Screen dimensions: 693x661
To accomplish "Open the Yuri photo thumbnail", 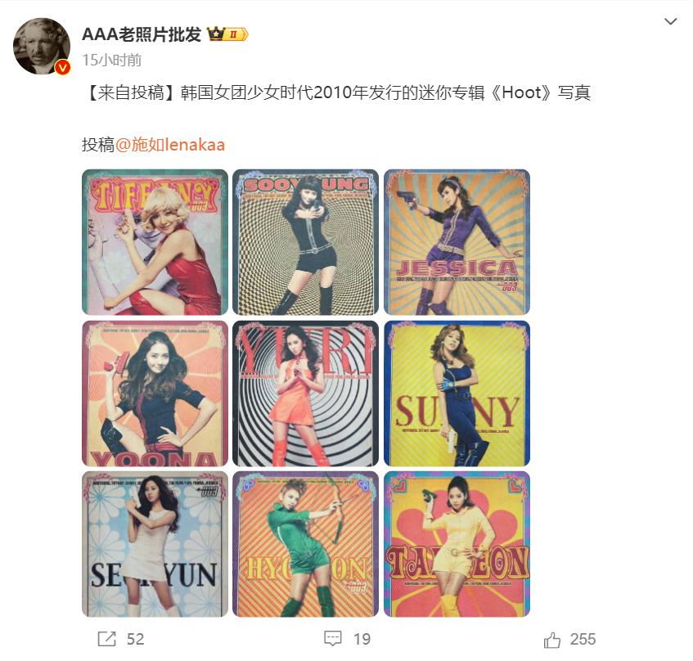I will (x=305, y=393).
